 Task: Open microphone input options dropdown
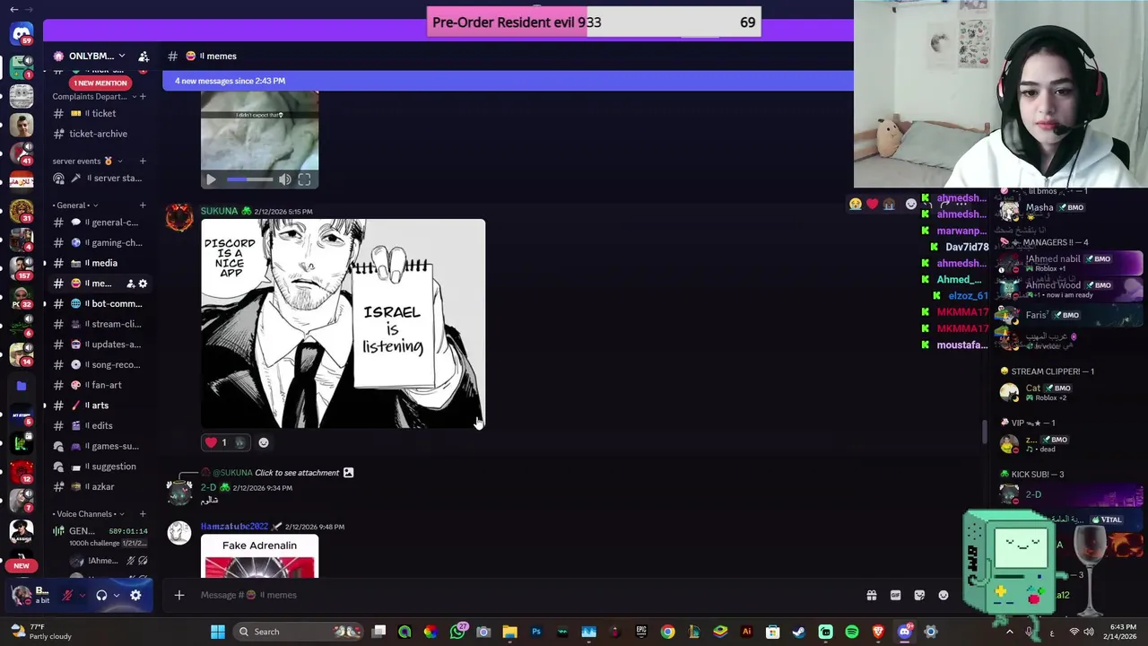click(x=82, y=595)
